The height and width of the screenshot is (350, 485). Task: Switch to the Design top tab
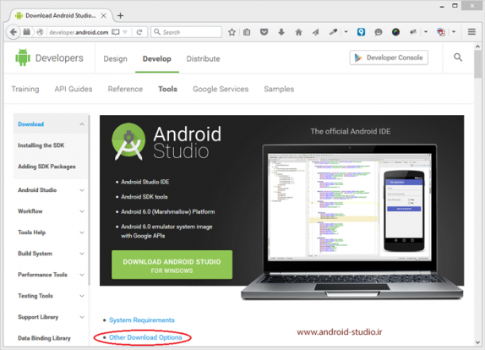tap(115, 59)
